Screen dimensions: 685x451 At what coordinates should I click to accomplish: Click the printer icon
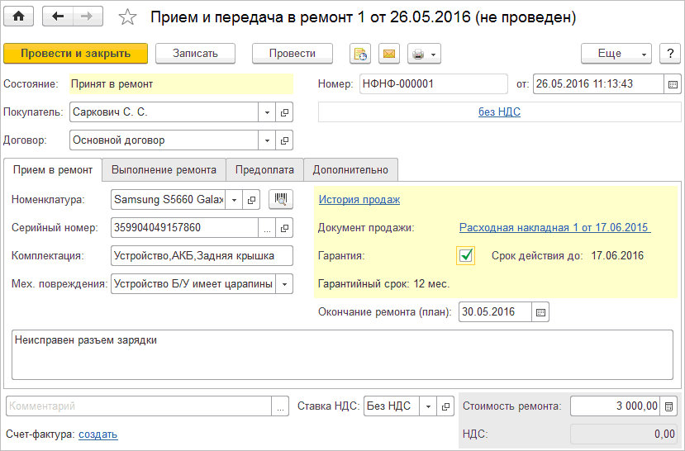point(418,54)
